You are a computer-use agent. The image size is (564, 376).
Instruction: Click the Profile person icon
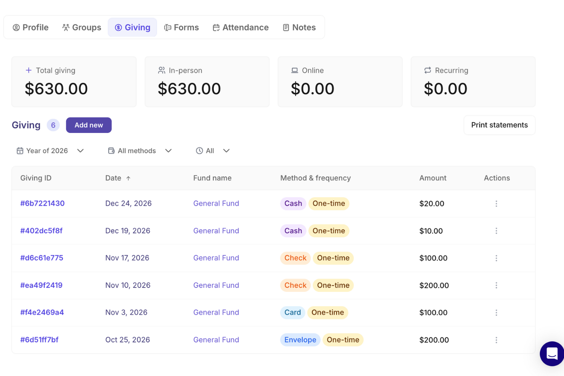(x=16, y=27)
